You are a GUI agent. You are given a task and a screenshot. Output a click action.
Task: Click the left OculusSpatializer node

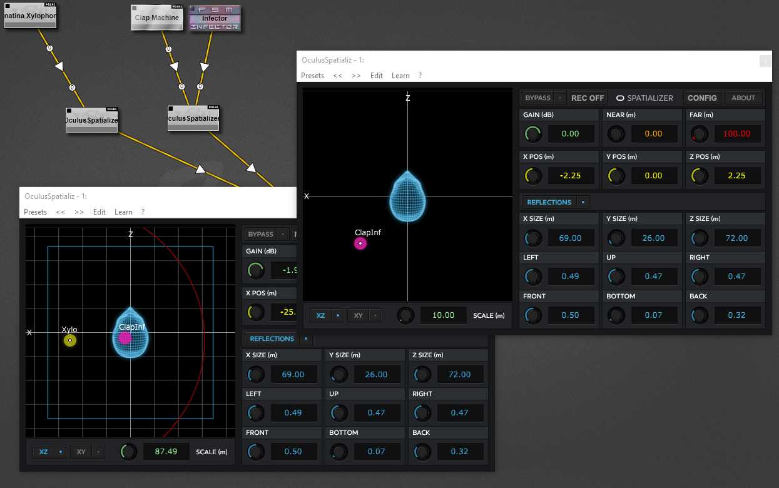91,119
